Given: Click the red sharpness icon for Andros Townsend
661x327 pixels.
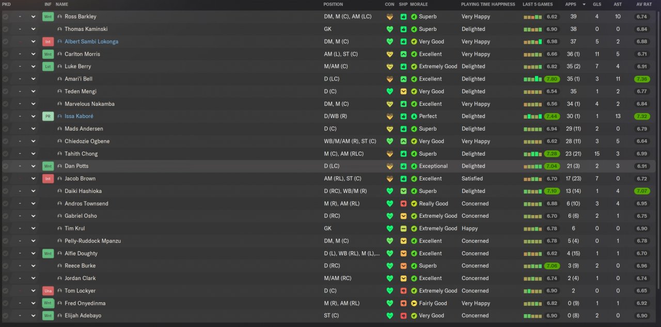Looking at the screenshot, I should coord(403,204).
